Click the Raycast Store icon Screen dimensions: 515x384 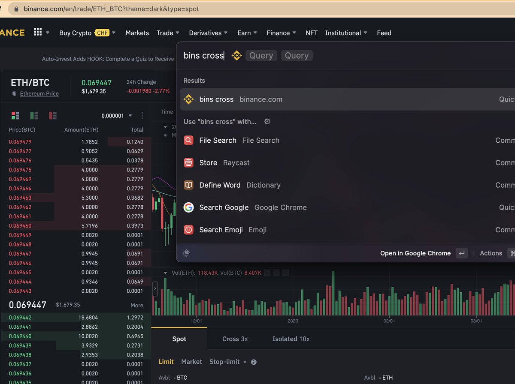tap(188, 163)
